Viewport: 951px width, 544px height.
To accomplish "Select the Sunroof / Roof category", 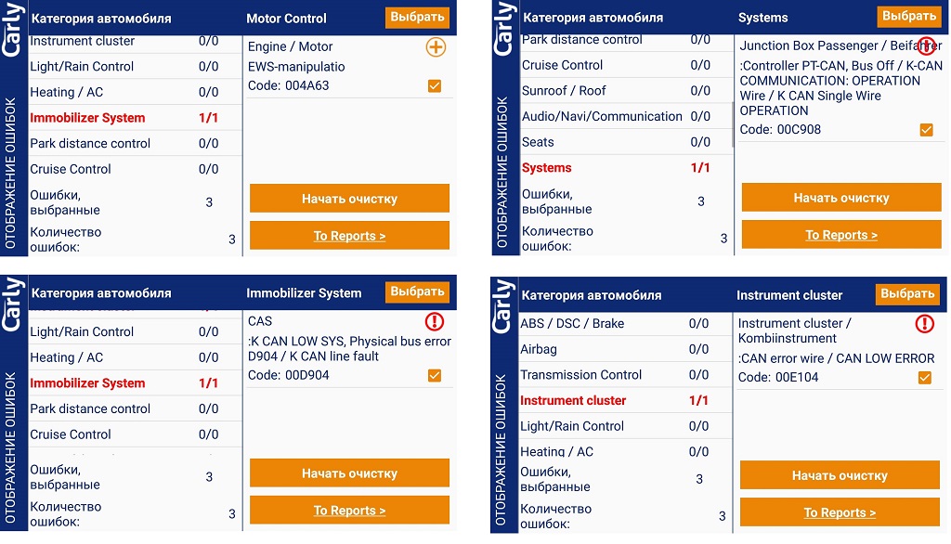I will 564,91.
